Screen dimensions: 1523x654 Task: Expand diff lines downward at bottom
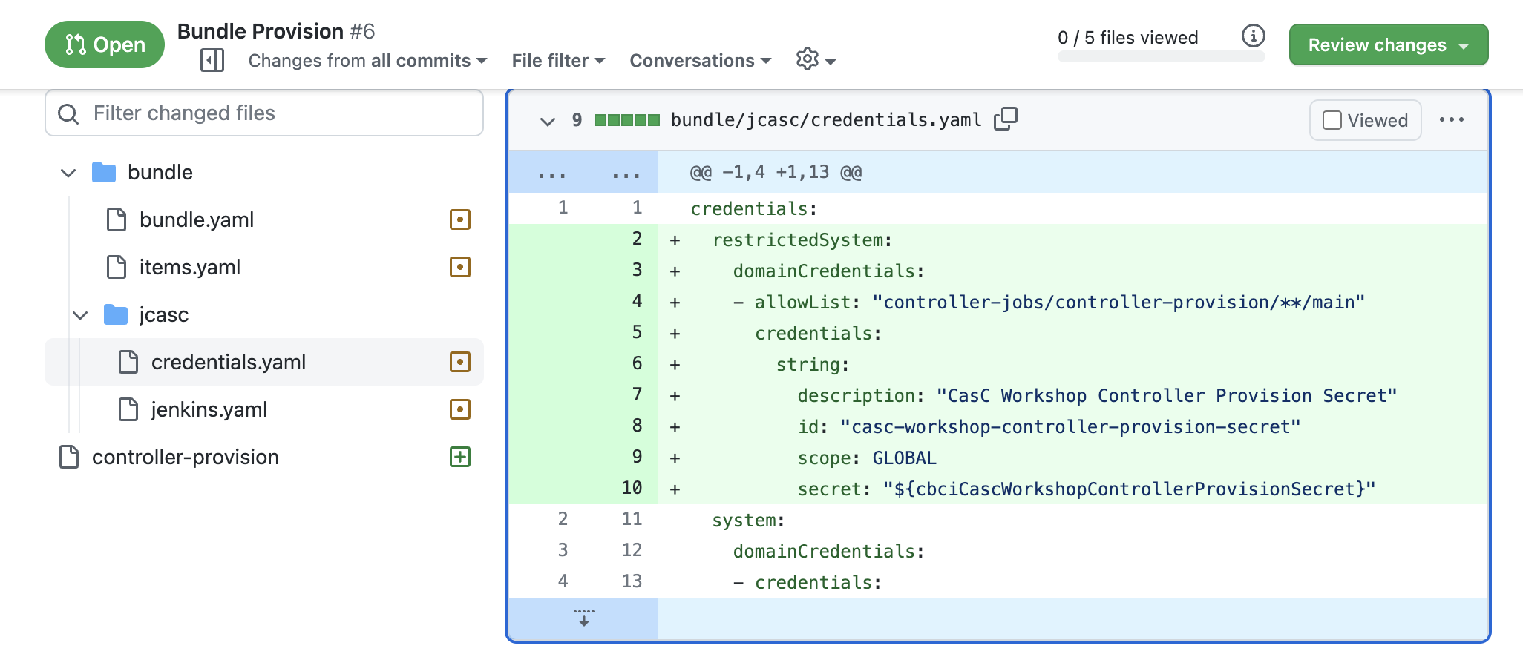(583, 618)
